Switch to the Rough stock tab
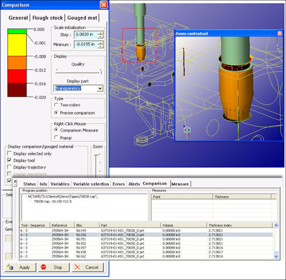The height and width of the screenshot is (280, 286). click(x=47, y=18)
